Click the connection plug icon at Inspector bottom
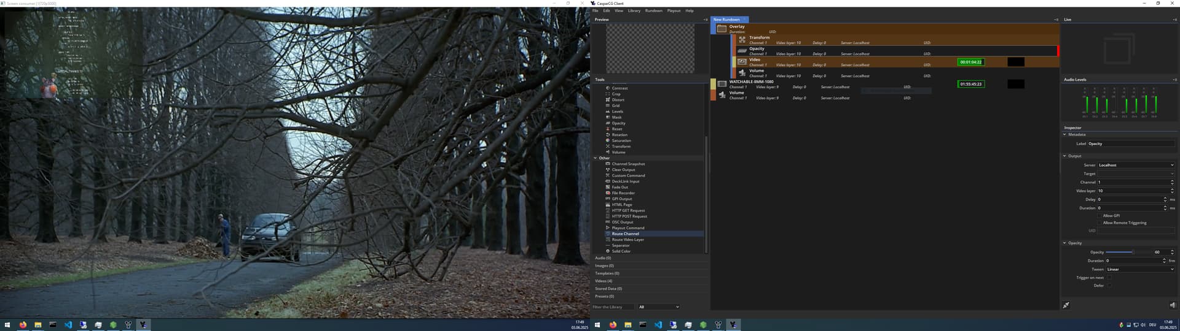 coord(1066,305)
